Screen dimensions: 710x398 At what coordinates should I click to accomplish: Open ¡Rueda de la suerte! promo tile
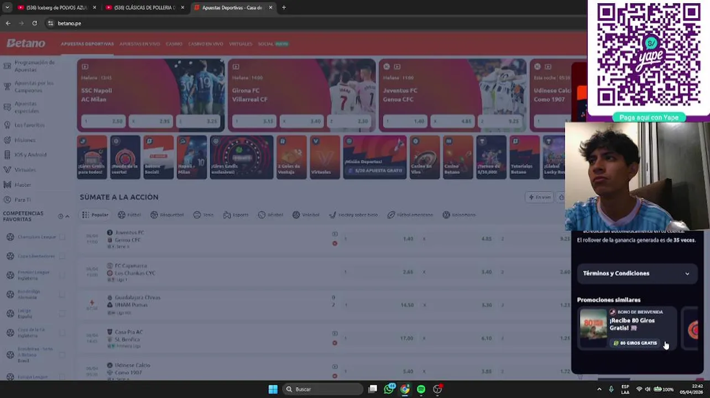[x=125, y=157]
